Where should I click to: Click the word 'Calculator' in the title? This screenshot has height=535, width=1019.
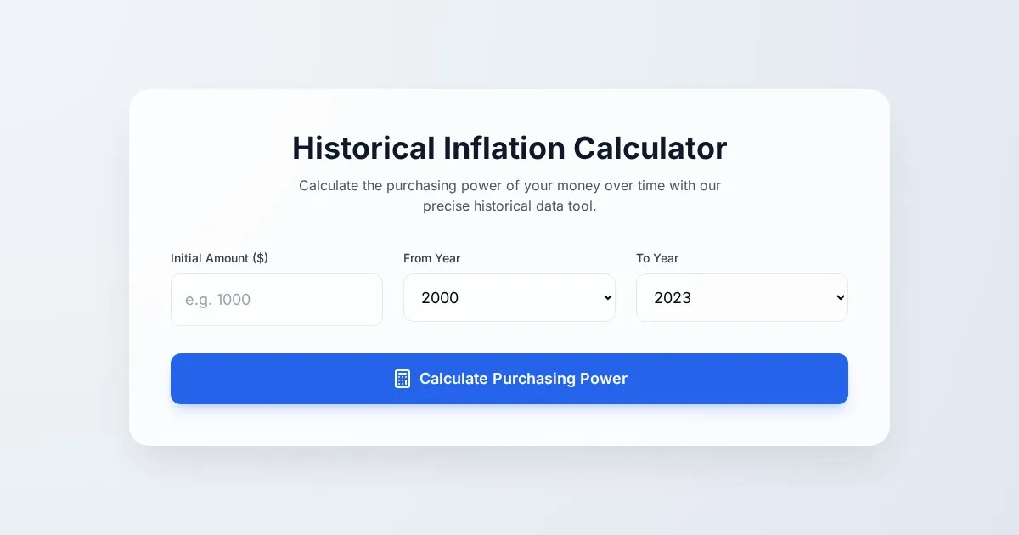tap(650, 148)
